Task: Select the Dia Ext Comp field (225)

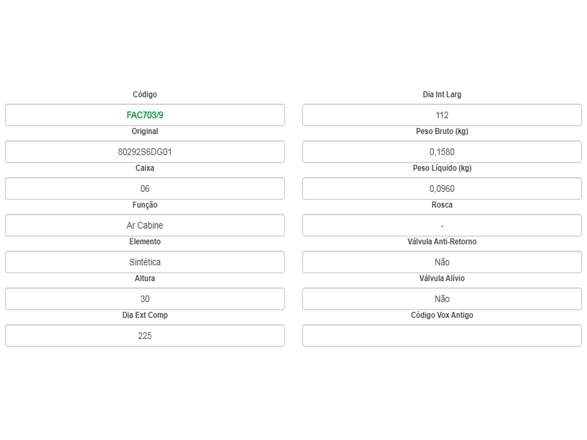Action: tap(145, 336)
